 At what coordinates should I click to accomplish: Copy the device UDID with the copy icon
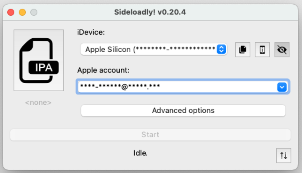coord(243,50)
